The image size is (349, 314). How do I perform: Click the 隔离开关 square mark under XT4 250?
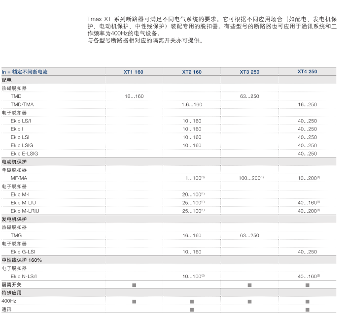[308, 285]
